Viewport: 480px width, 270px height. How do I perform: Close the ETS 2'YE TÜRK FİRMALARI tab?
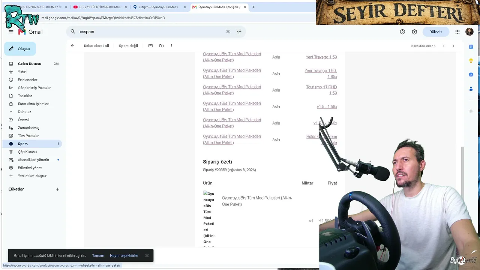(x=125, y=7)
